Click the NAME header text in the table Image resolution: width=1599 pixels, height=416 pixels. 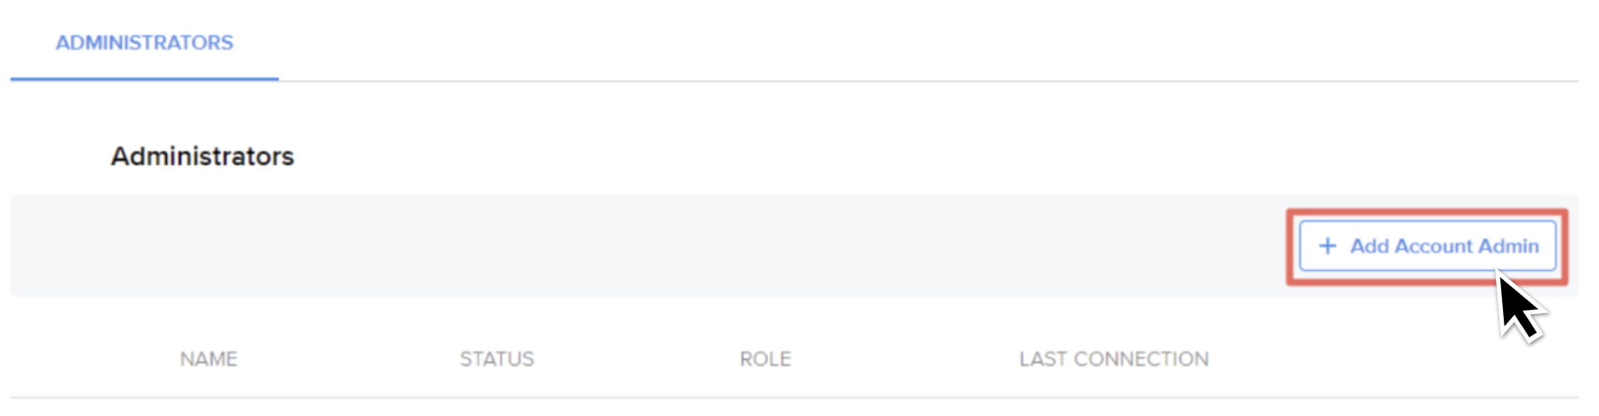point(208,359)
